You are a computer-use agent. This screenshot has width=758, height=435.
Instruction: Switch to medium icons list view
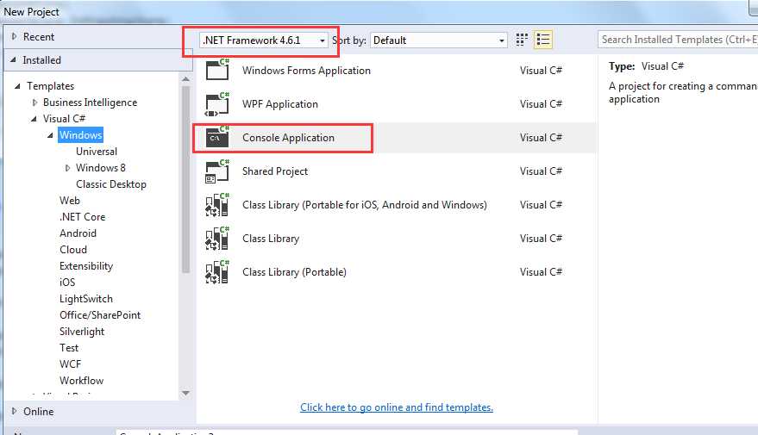[543, 40]
